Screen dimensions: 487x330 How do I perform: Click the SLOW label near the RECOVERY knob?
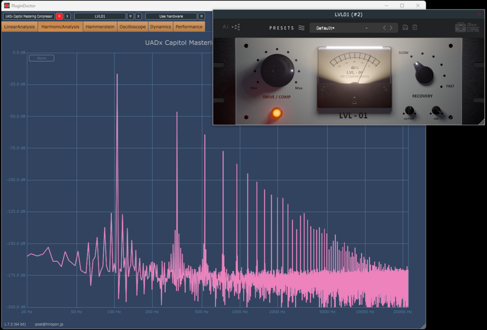(403, 53)
